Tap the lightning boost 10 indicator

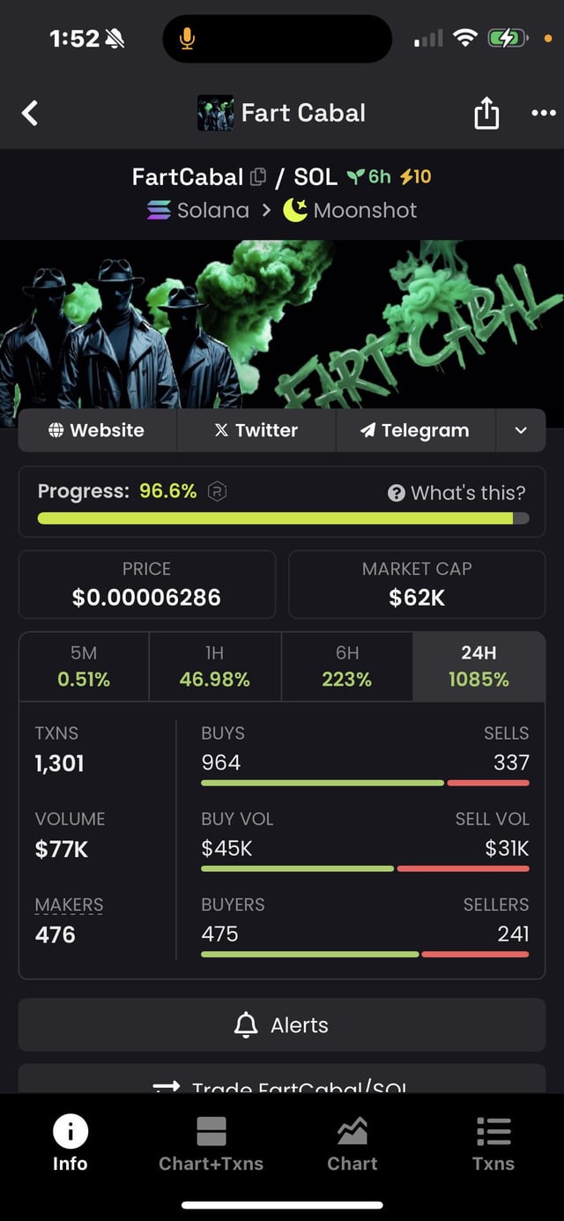(x=415, y=176)
